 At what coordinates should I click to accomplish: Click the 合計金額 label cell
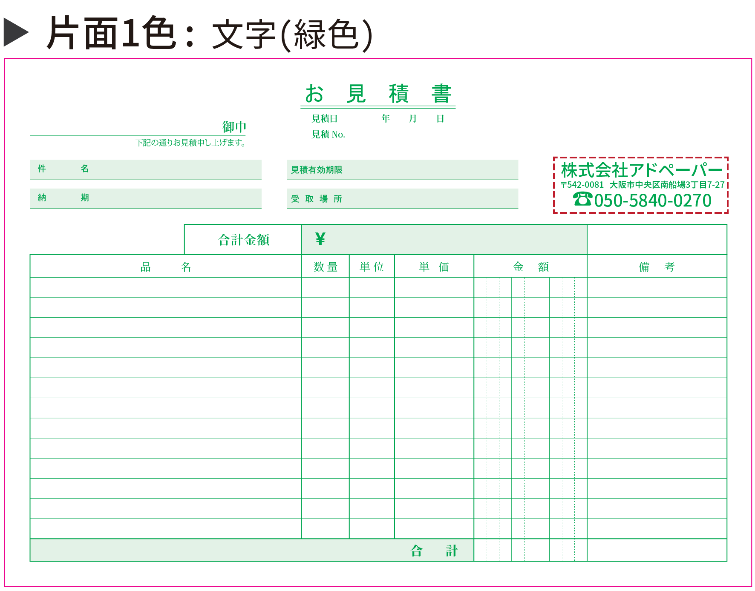(x=243, y=240)
